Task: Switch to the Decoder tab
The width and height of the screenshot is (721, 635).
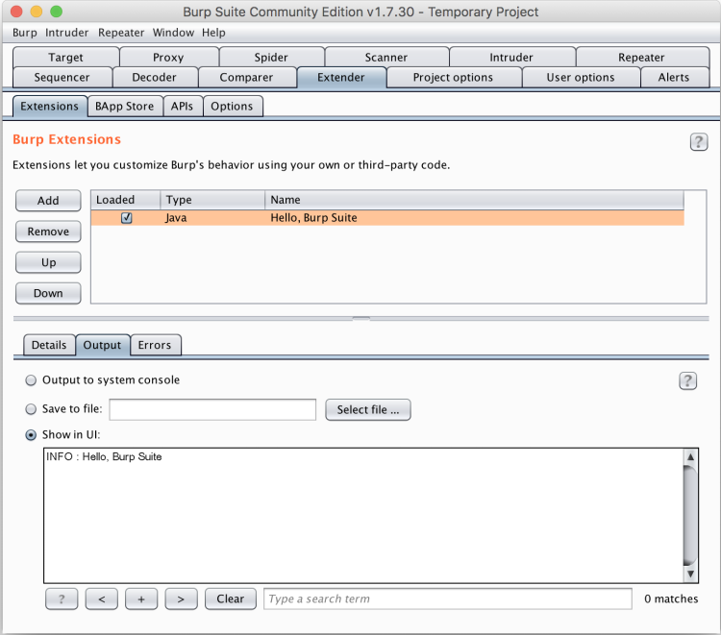Action: (154, 77)
